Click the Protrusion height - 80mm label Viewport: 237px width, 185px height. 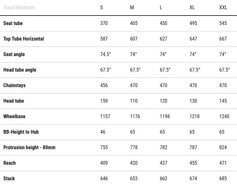29,147
